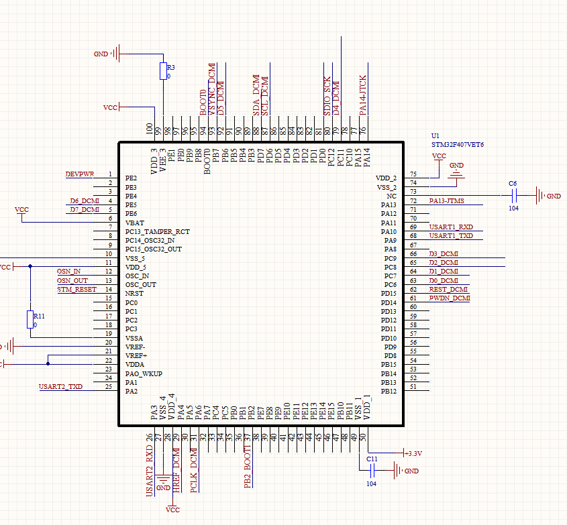The image size is (567, 525).
Task: Click wire junction dot at VDDA line
Action: [x=48, y=364]
